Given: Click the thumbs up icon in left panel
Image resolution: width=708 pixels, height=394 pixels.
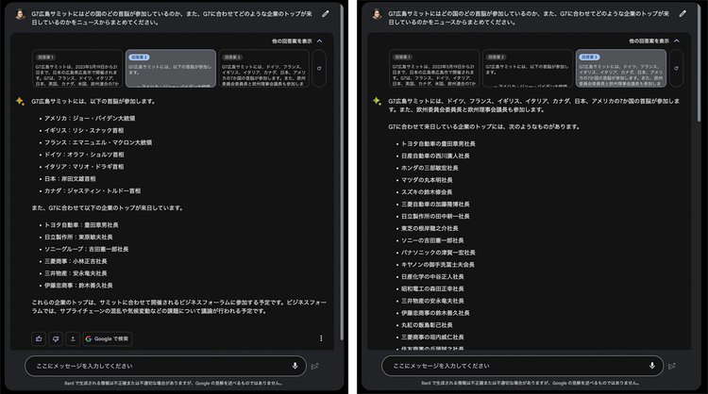Looking at the screenshot, I should [x=39, y=338].
